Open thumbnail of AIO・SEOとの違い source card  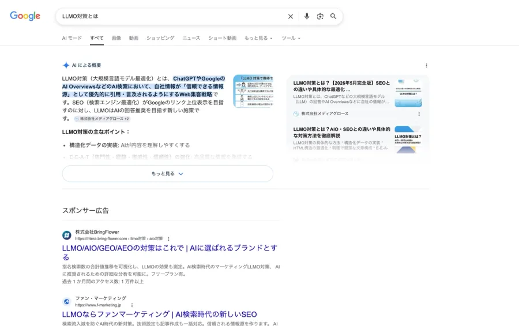408,139
